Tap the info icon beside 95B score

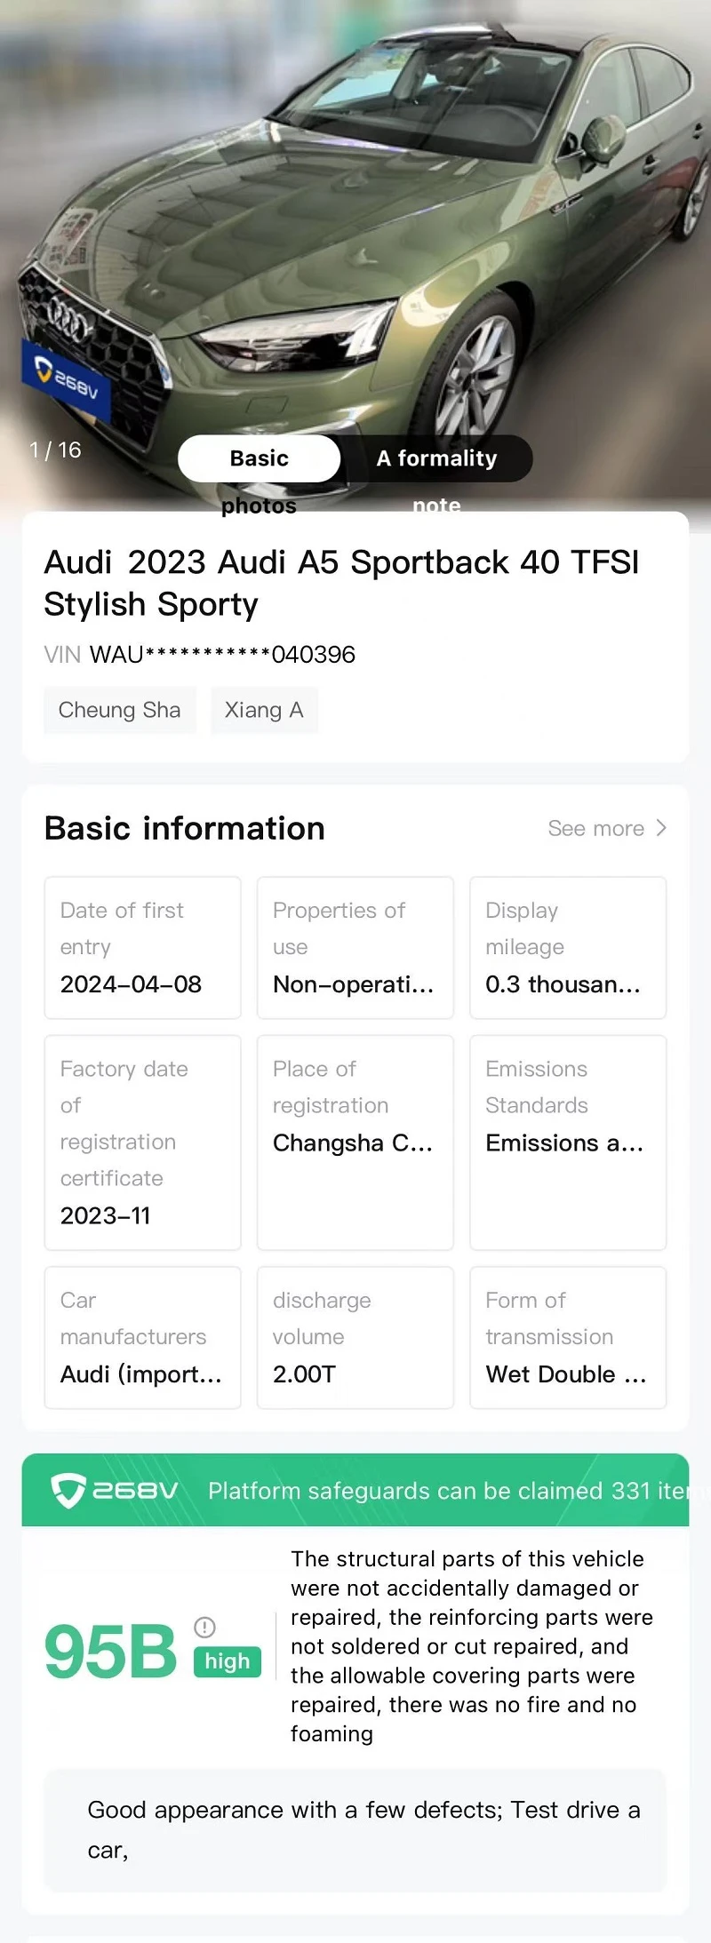(204, 1627)
